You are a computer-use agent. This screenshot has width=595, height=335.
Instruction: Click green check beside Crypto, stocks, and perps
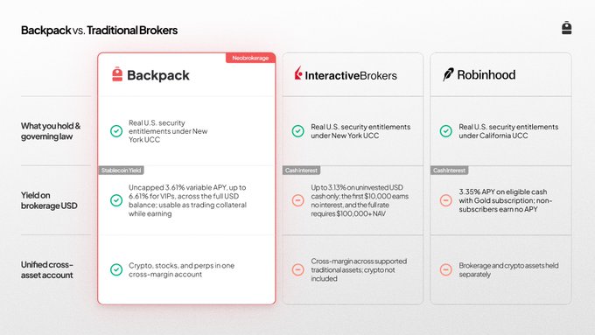coord(116,269)
